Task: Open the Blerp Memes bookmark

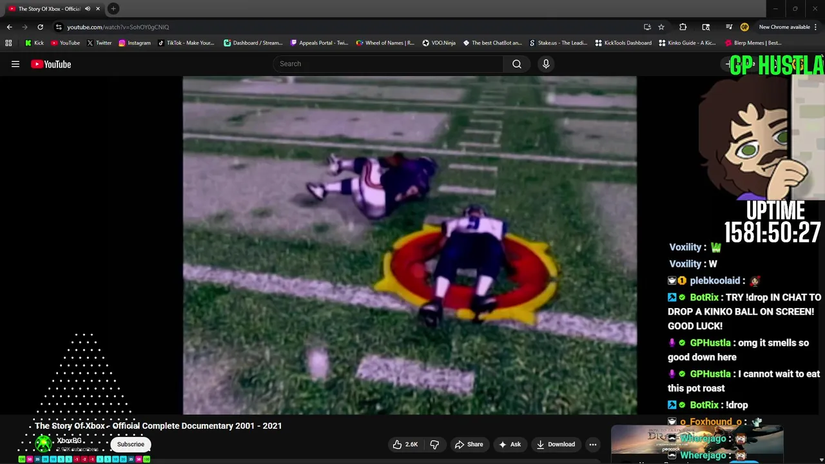Action: 753,43
